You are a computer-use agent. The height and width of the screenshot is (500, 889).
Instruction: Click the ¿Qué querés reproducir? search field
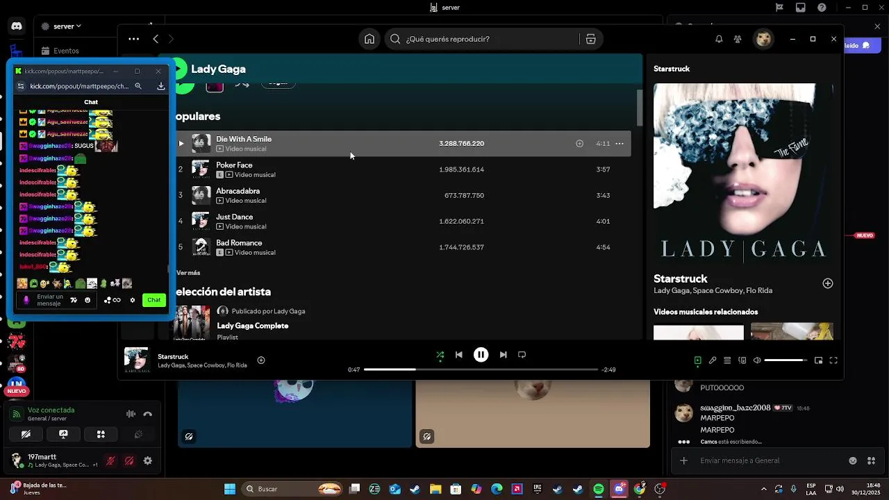pyautogui.click(x=482, y=39)
